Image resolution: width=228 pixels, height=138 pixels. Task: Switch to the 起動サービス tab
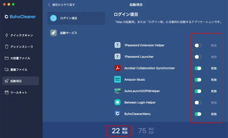coord(76,33)
